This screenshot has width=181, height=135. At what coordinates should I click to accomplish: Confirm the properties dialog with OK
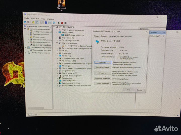click(x=128, y=90)
